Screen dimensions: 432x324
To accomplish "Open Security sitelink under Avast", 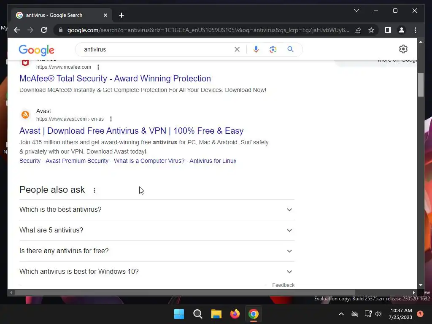I will click(30, 161).
